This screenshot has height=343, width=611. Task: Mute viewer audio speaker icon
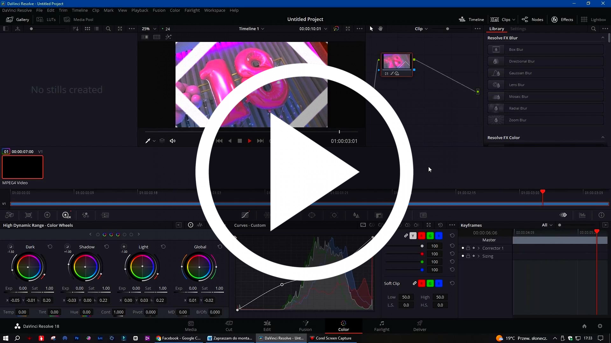coord(172,141)
